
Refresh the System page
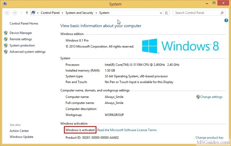click(166, 13)
